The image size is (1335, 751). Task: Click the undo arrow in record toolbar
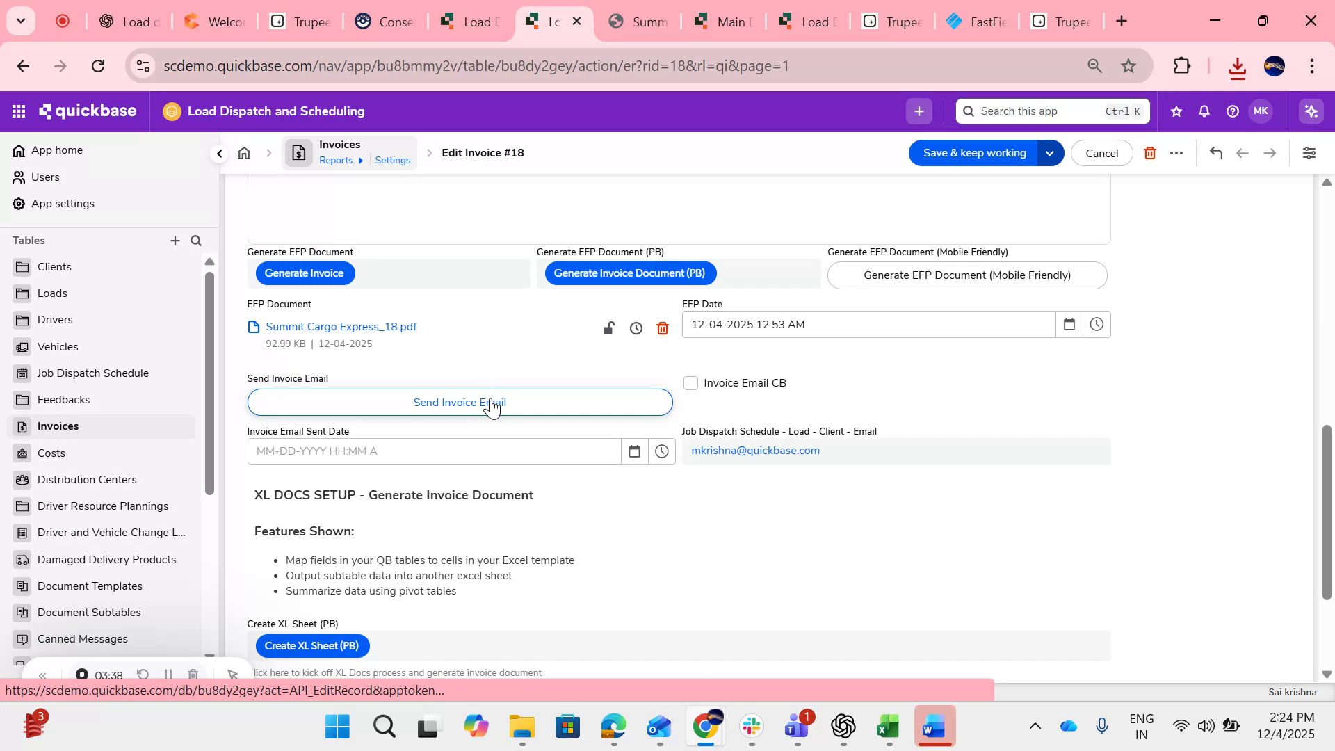pos(1215,152)
